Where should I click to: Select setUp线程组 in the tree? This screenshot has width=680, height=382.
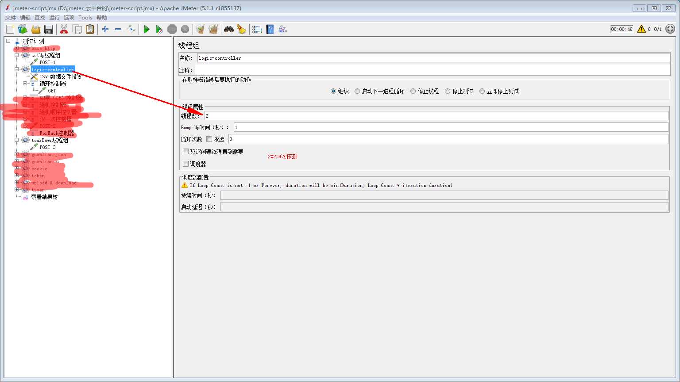(x=46, y=55)
